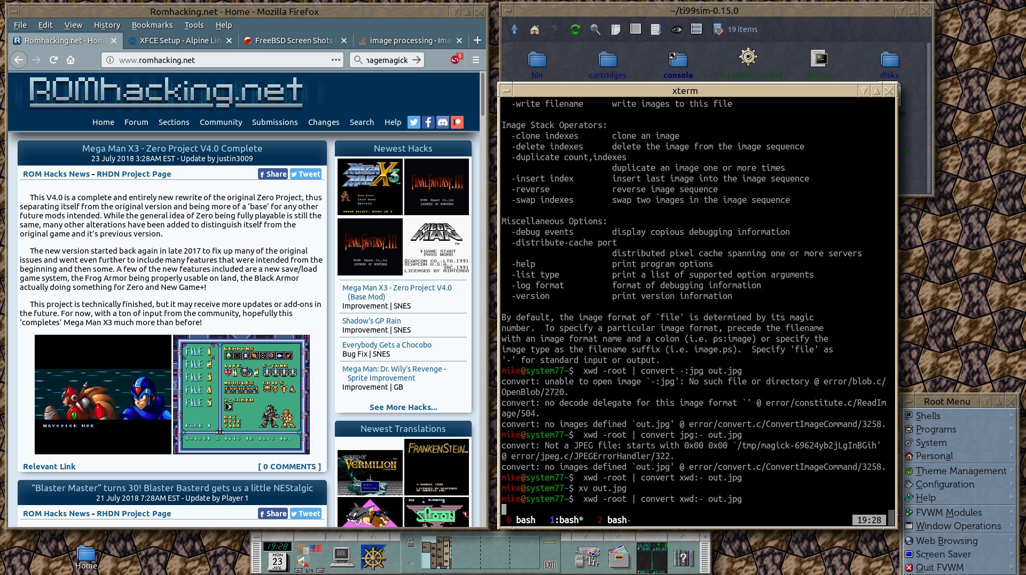Click the ship wheel icon in panel

374,557
